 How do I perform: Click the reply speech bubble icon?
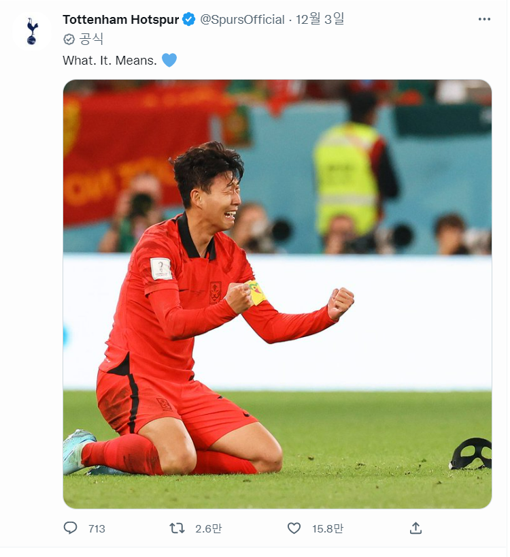point(70,528)
